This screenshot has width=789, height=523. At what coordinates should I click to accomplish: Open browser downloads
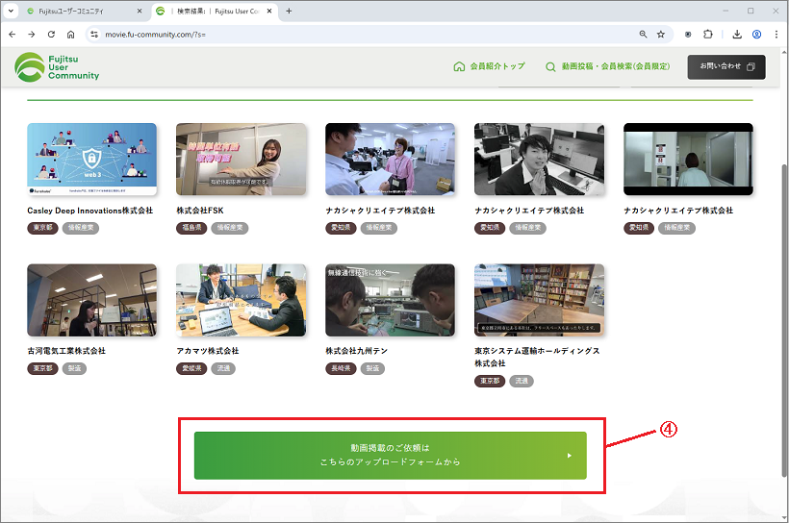[x=737, y=35]
